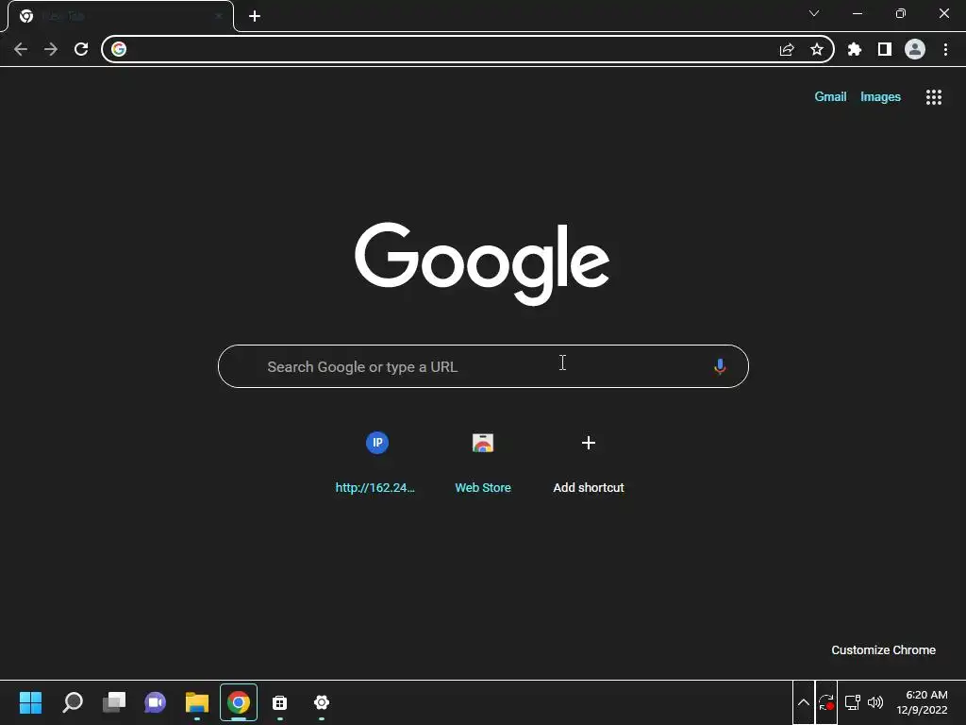
Task: Open the Images link
Action: [x=880, y=97]
